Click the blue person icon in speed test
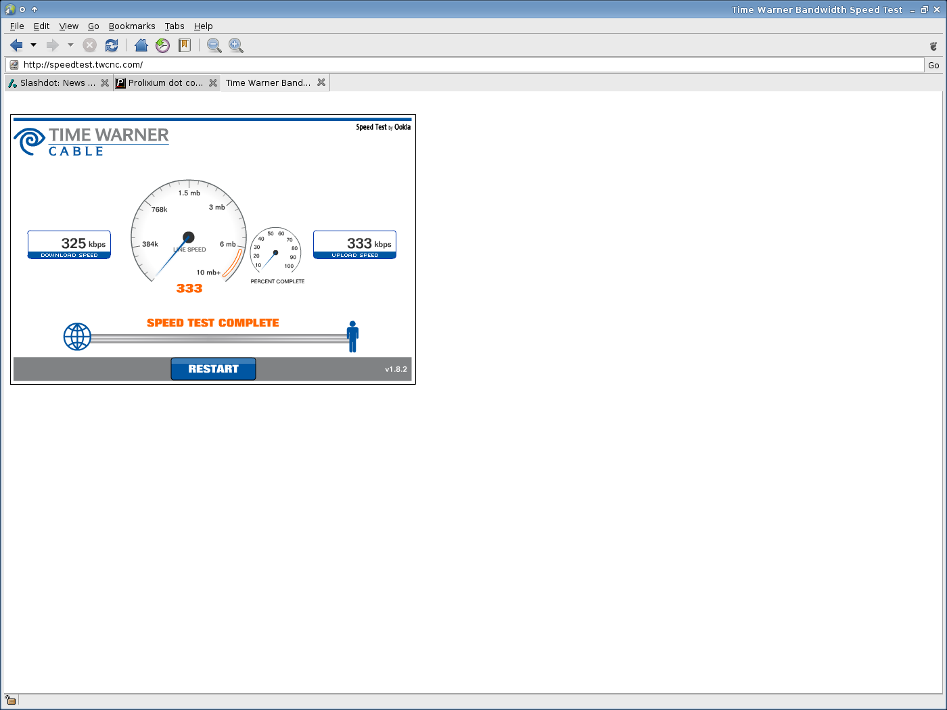Viewport: 947px width, 710px height. pyautogui.click(x=352, y=336)
